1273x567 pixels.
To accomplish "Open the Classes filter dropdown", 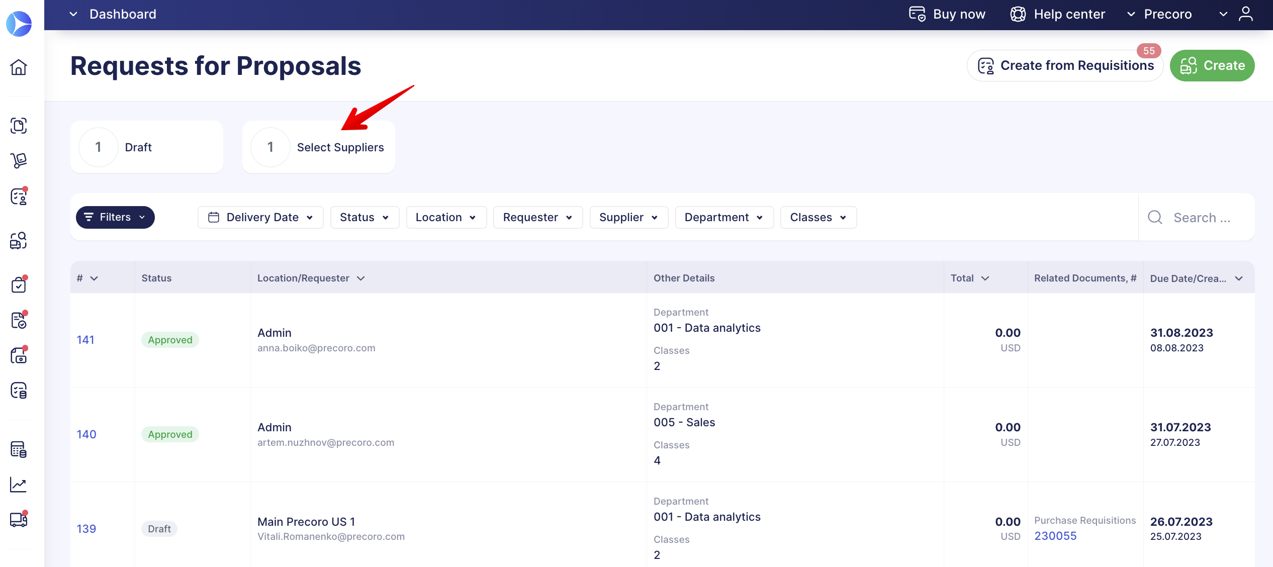I will [x=819, y=217].
